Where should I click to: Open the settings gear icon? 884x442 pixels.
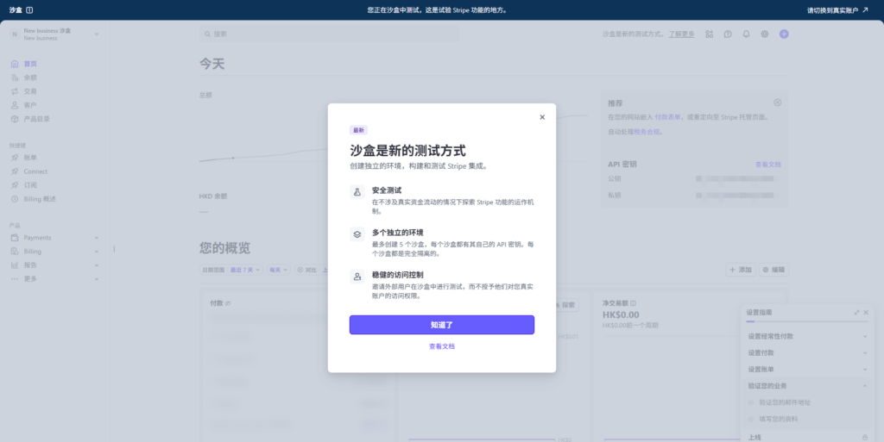coord(765,34)
